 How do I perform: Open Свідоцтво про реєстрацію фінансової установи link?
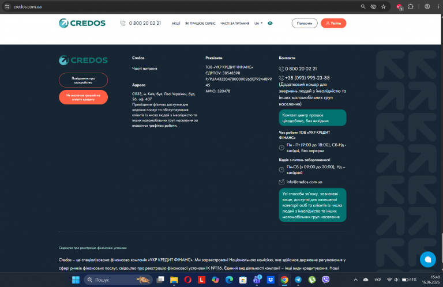[92, 248]
